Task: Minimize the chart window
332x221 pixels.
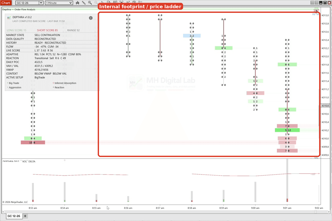Action: 321,3
